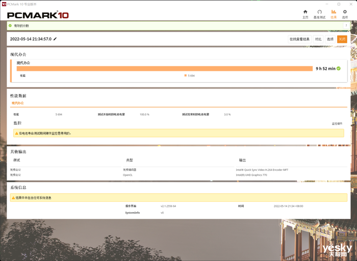357x261 pixels.
Task: Click the 测试 column header
Action: [17, 160]
